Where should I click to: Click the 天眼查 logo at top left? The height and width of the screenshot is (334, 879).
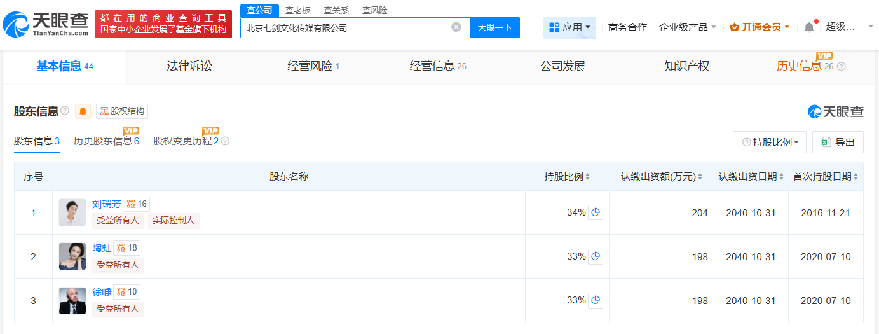44,24
